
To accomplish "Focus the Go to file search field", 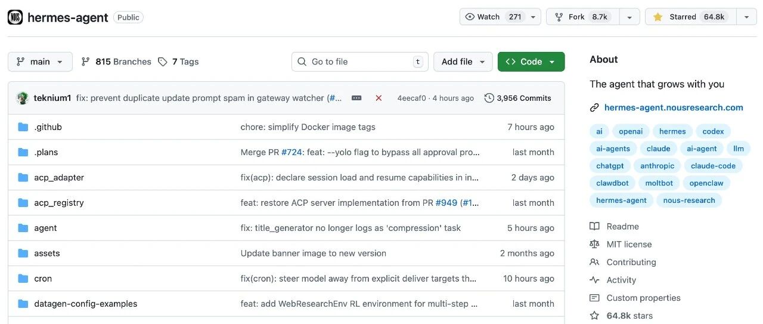I will tap(360, 61).
